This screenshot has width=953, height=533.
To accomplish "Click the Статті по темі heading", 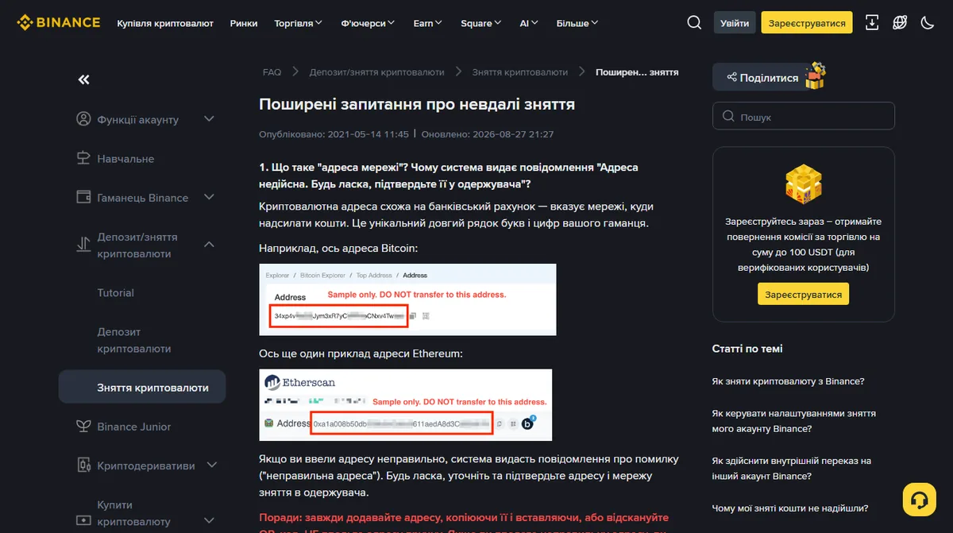I will click(747, 348).
